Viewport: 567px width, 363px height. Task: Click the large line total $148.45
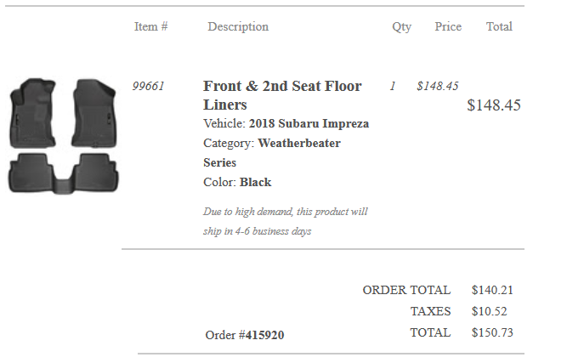(x=494, y=105)
